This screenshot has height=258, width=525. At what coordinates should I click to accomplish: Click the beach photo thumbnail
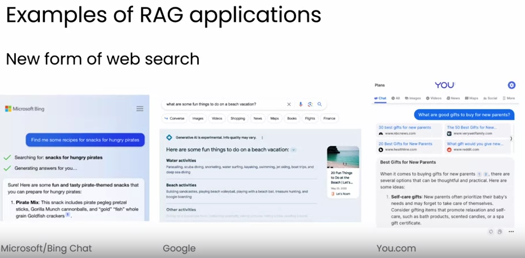tap(343, 156)
